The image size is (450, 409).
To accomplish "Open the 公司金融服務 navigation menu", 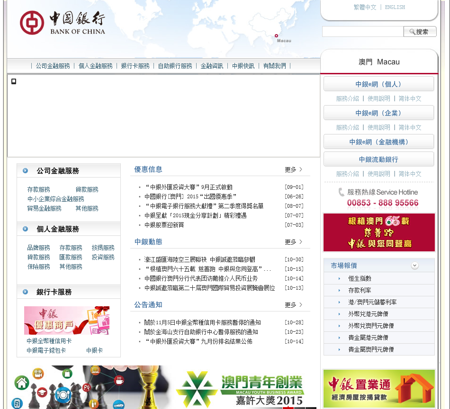I will tap(53, 66).
